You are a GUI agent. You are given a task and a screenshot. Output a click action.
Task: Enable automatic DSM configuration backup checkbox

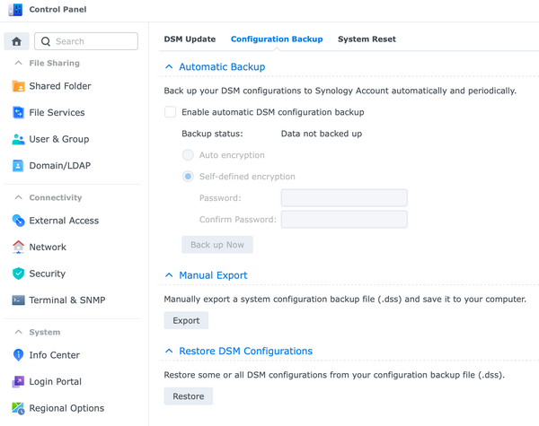170,112
